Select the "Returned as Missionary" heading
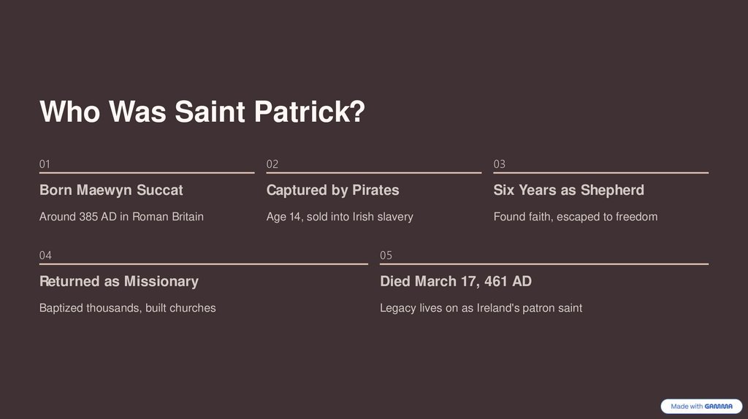The height and width of the screenshot is (419, 748). (x=119, y=282)
